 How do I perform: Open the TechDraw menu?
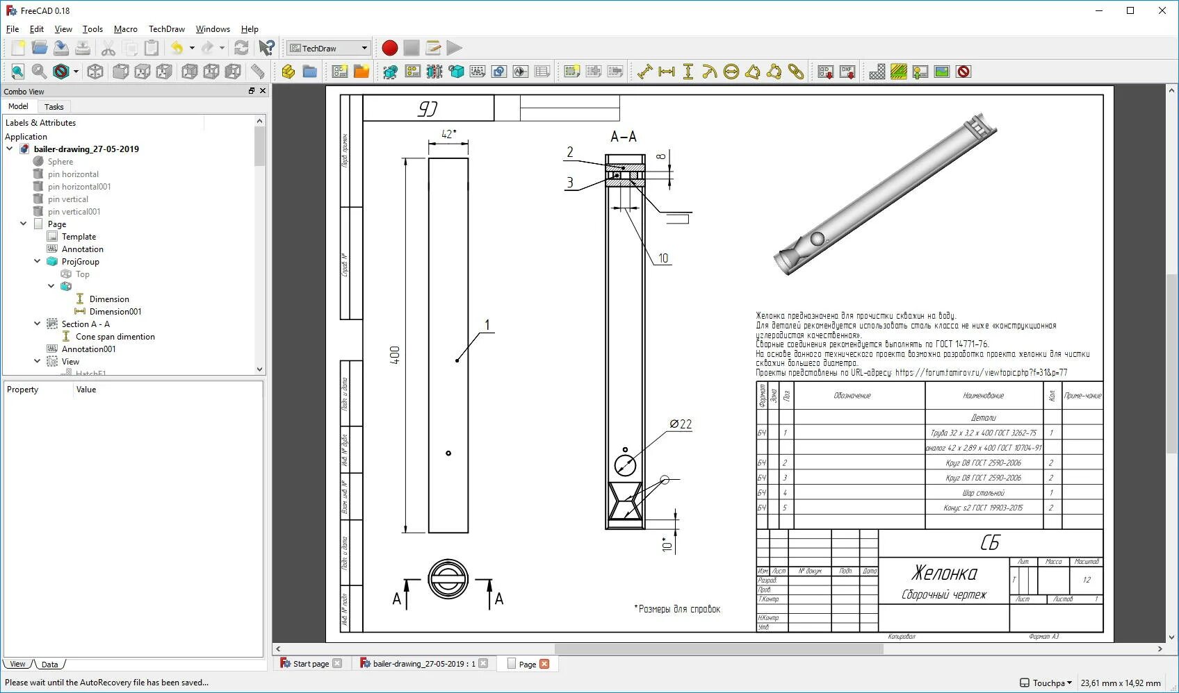(x=167, y=29)
